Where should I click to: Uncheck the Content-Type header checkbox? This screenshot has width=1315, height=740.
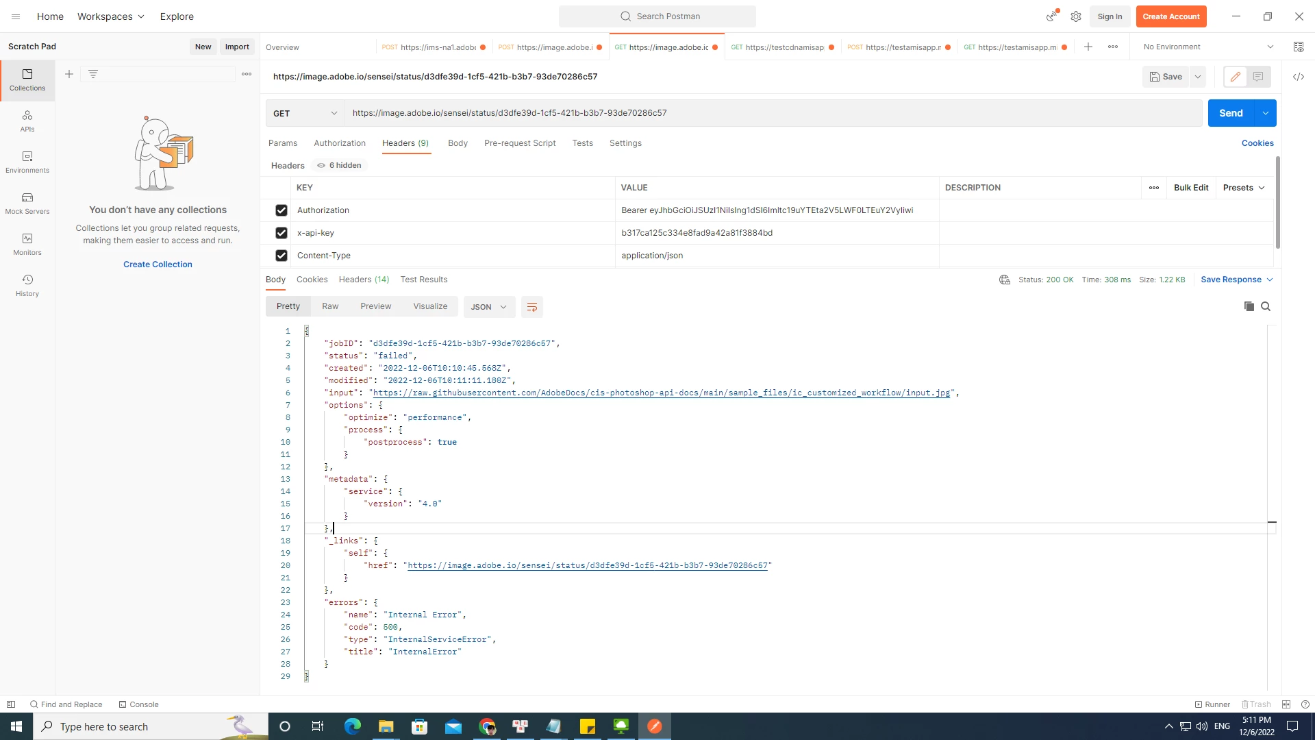click(281, 256)
